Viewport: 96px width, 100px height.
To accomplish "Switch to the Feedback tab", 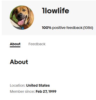I will (x=37, y=44).
